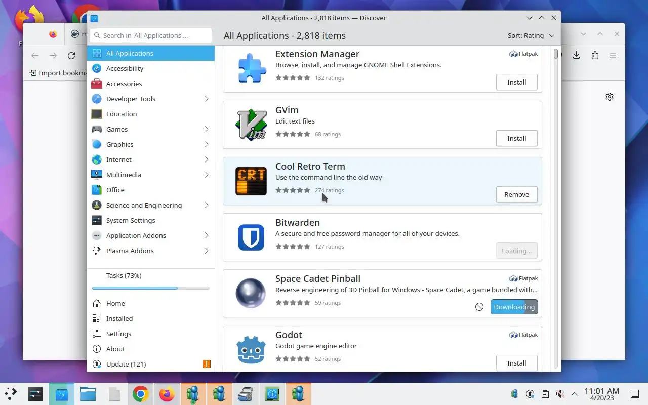Click the Firefox page settings gear
This screenshot has height=405, width=648.
pyautogui.click(x=610, y=97)
